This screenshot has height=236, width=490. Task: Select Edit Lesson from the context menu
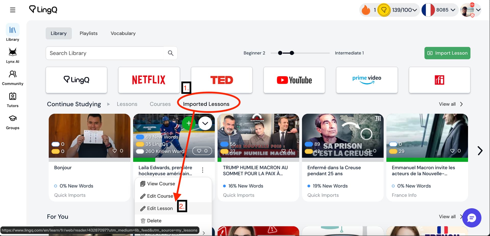click(x=160, y=208)
